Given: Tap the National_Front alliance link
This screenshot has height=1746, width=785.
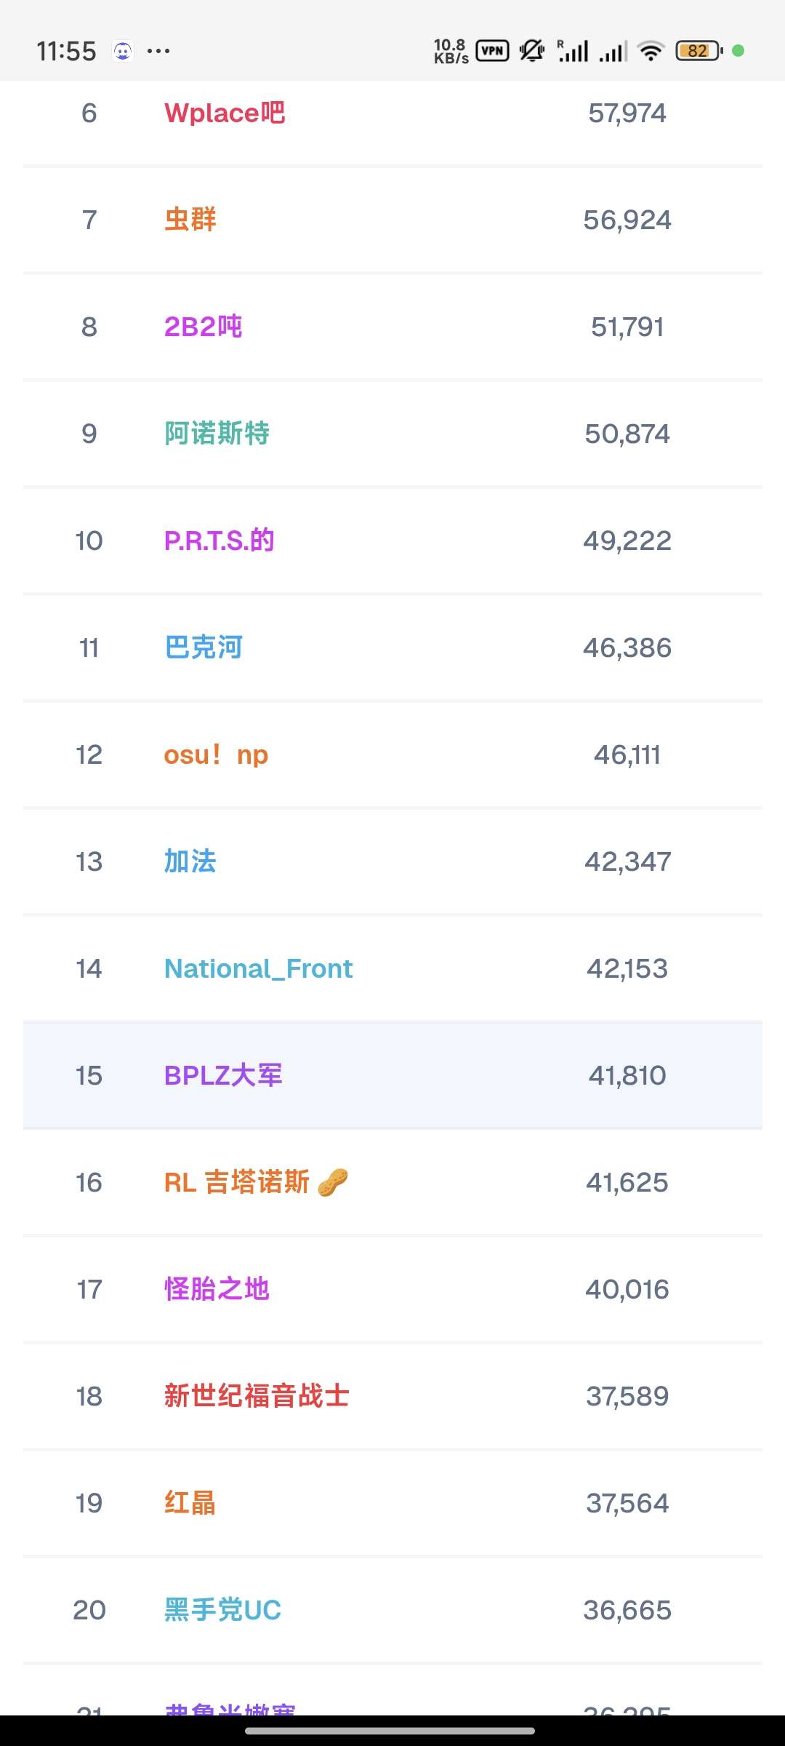Looking at the screenshot, I should [258, 968].
